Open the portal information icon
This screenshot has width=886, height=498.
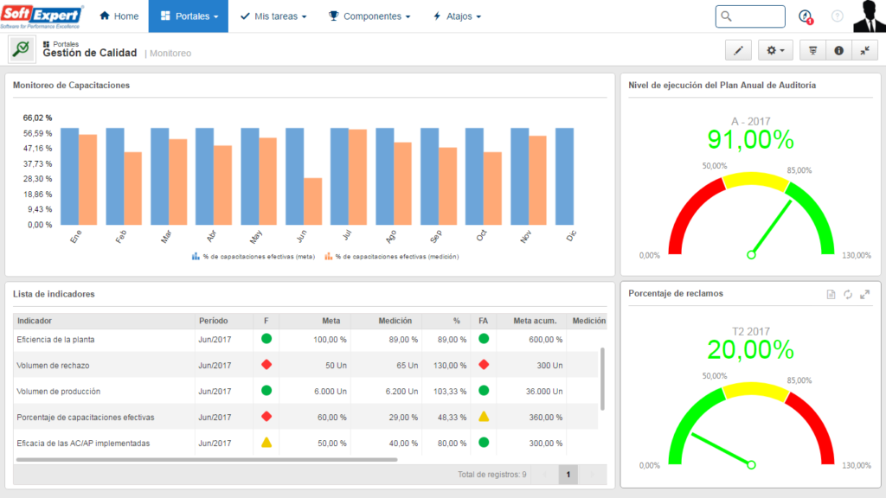[838, 50]
